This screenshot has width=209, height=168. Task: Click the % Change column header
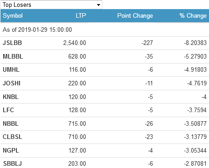[193, 15]
